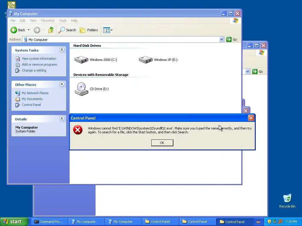302x226 pixels.
Task: Close the small window behind the error dialog
Action: tap(246, 111)
